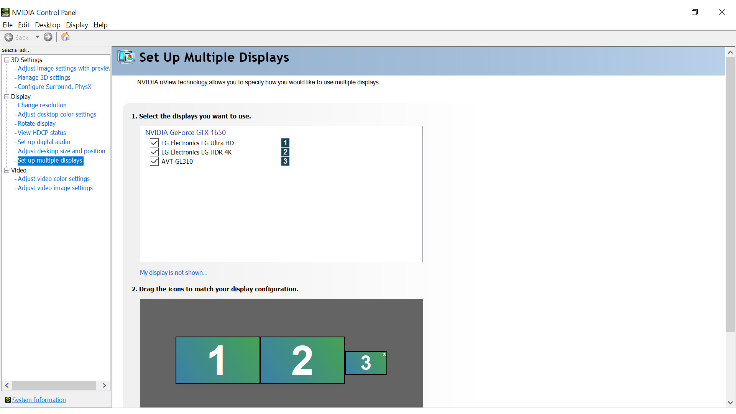Click the Video category label
The width and height of the screenshot is (736, 414).
(19, 171)
